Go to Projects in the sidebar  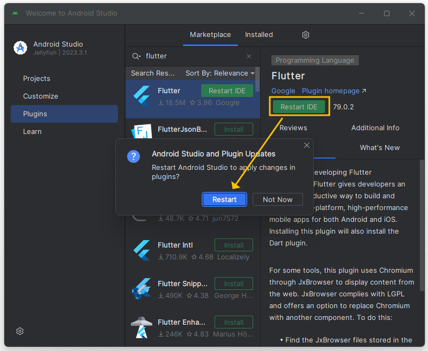coord(36,79)
